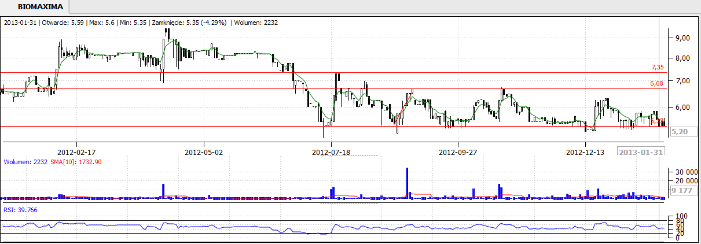Click the 2012-12-13 date label
This screenshot has height=244, width=701.
click(x=585, y=153)
